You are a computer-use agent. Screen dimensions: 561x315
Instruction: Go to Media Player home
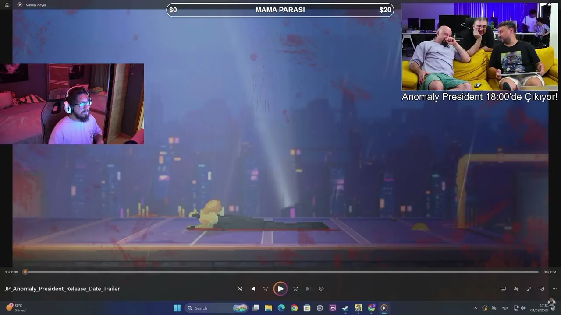point(7,5)
